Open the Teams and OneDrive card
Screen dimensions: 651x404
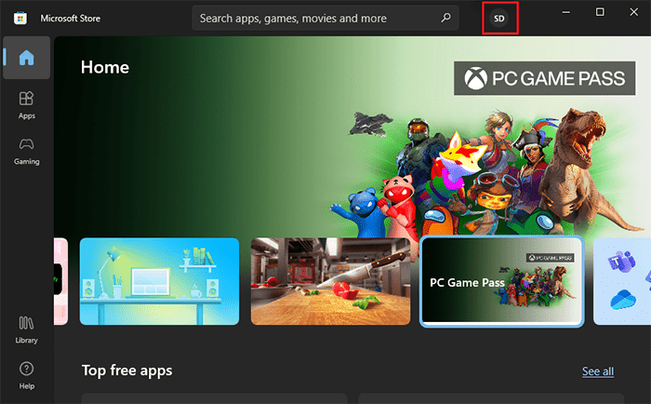coord(622,281)
